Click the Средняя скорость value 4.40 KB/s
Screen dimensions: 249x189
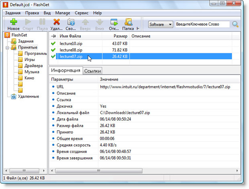click(x=108, y=145)
